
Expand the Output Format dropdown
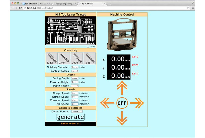tap(77, 111)
